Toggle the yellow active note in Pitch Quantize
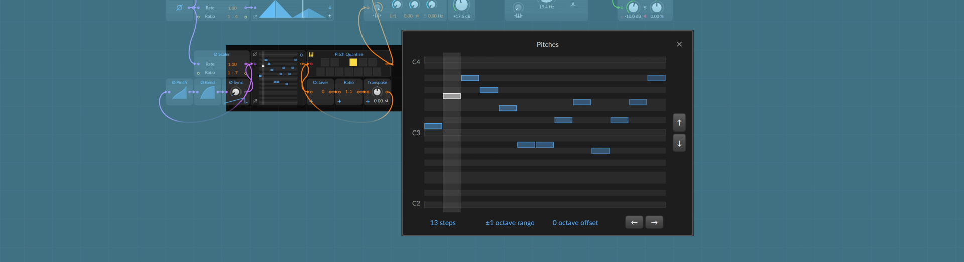This screenshot has width=964, height=262. coord(353,62)
